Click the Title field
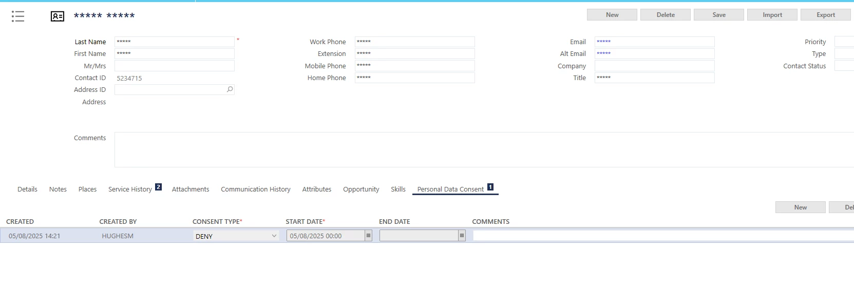854x286 pixels. (x=655, y=78)
